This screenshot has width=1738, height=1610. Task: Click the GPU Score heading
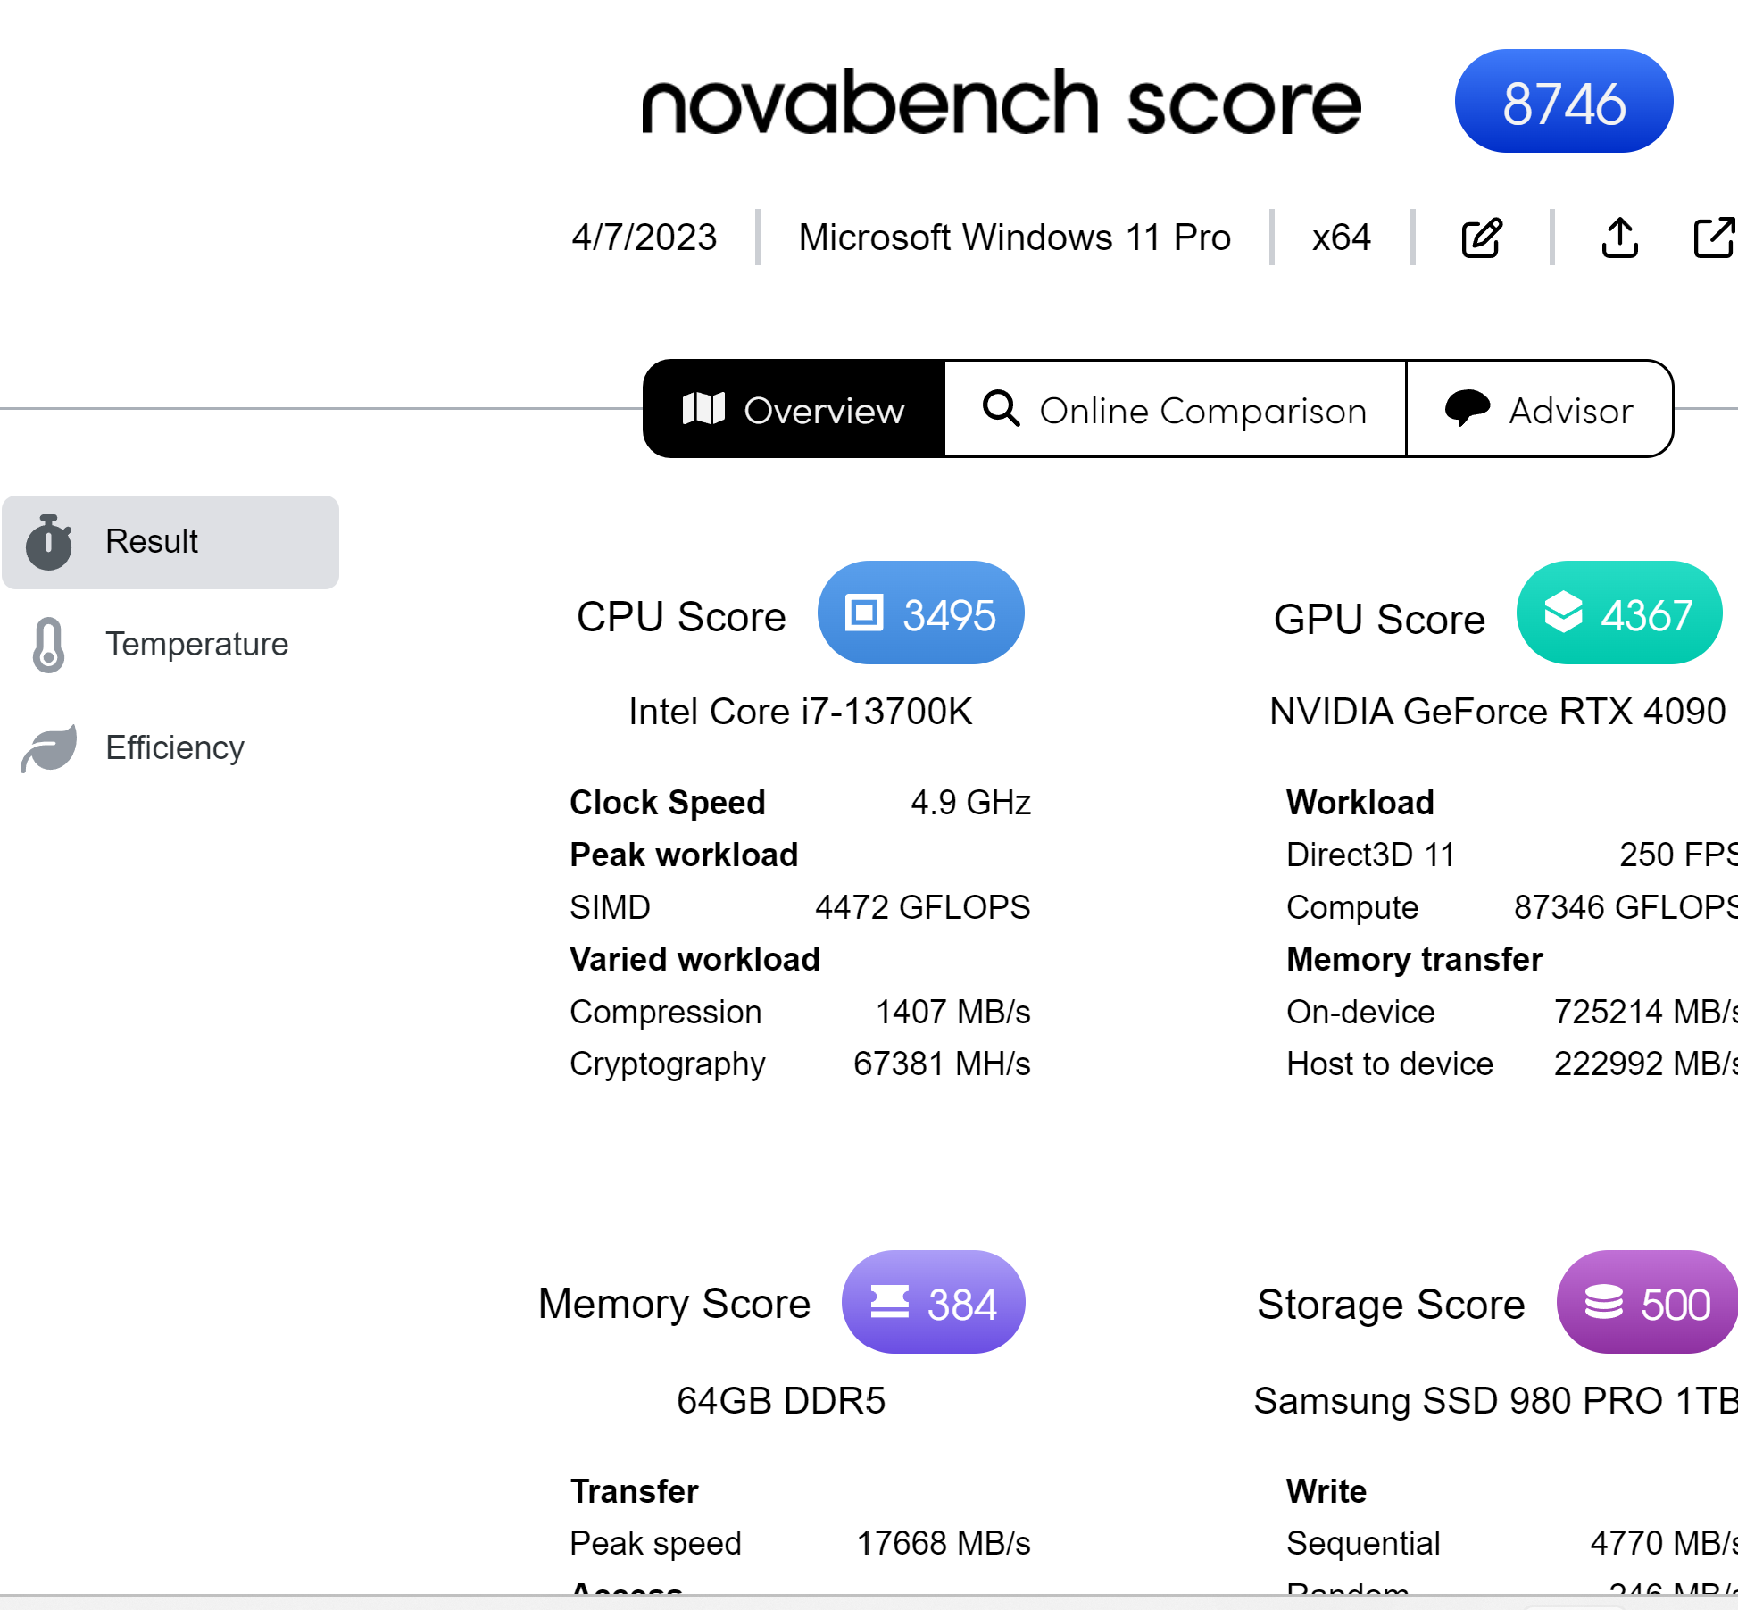[1379, 619]
